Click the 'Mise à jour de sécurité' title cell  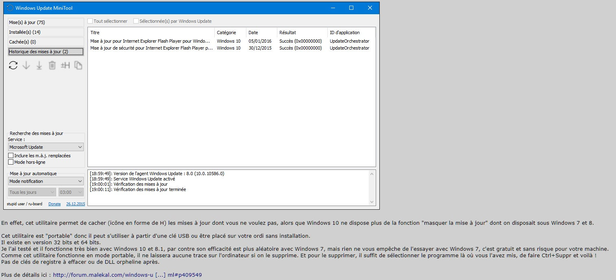(x=151, y=48)
